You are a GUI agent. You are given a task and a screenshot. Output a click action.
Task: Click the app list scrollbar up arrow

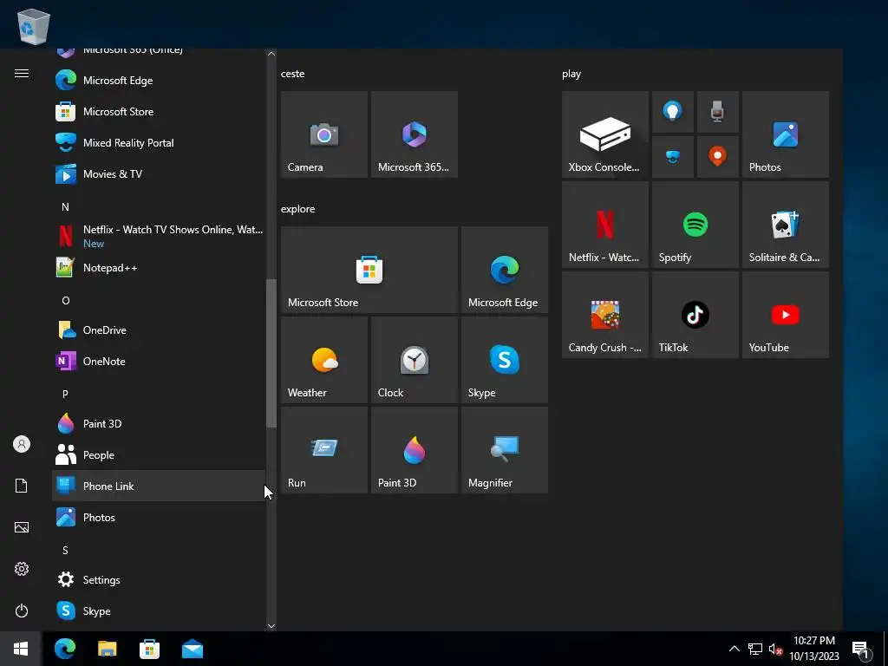[x=271, y=54]
